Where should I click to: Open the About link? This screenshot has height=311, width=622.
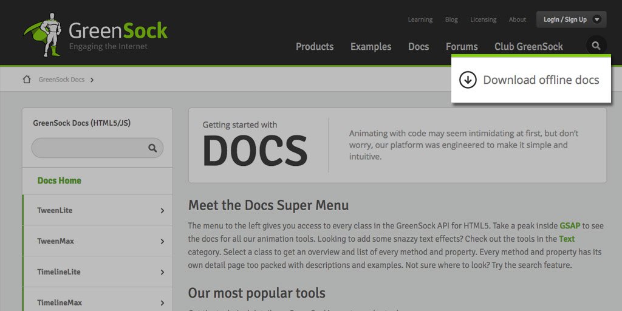coord(518,19)
